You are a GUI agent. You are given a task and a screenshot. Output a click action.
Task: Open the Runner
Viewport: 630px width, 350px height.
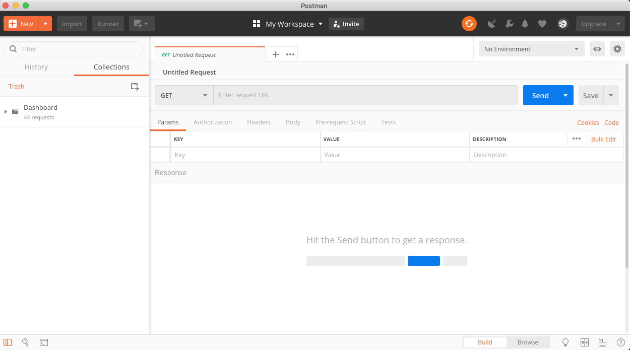pyautogui.click(x=108, y=24)
